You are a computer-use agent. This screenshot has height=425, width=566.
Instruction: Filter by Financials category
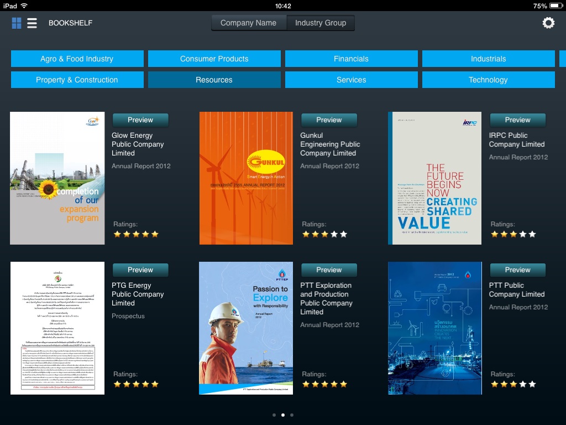click(351, 59)
